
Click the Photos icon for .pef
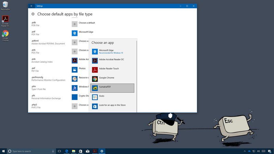[x=75, y=70]
